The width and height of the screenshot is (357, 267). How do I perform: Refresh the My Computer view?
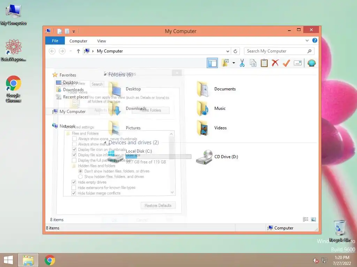click(235, 51)
